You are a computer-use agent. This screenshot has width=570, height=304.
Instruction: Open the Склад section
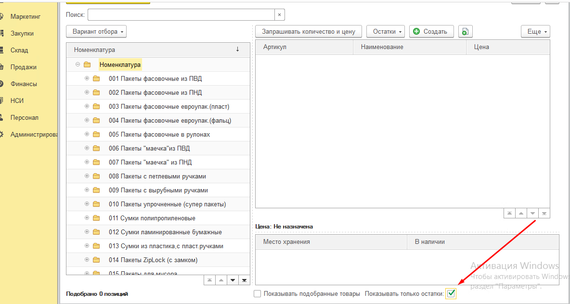click(19, 51)
